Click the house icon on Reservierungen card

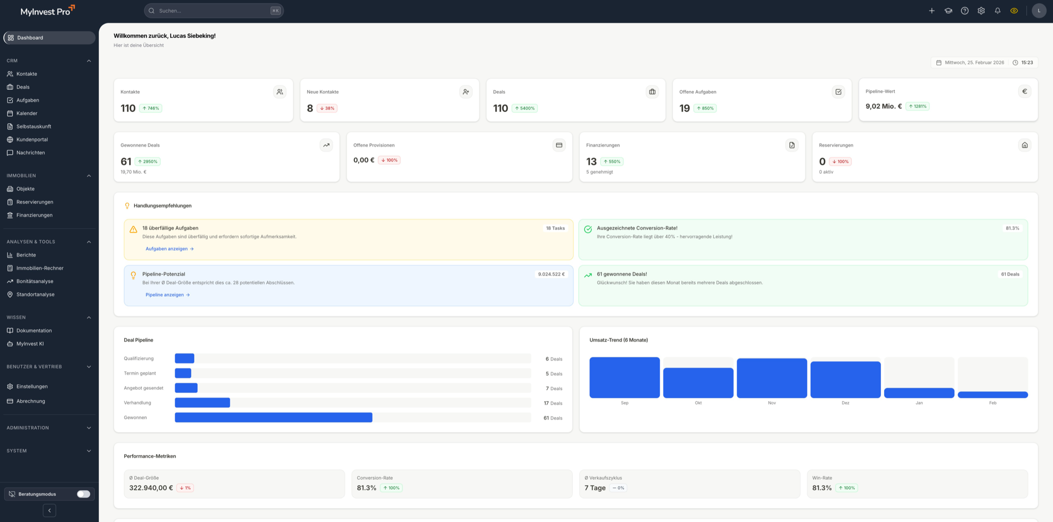[x=1024, y=145]
